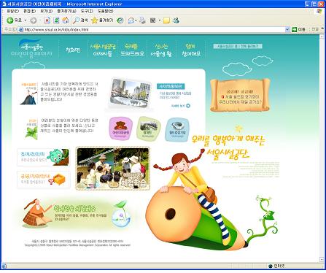Screen dimensions: 326x273
Task: Click the Refresh page icon
Action: point(56,20)
